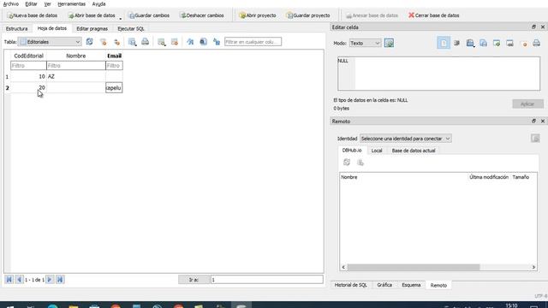Click save table as displayed icon
The width and height of the screenshot is (548, 308).
(x=132, y=42)
